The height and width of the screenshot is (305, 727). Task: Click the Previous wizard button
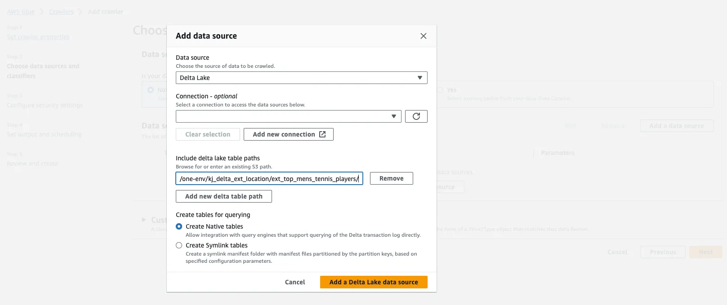[x=663, y=252]
